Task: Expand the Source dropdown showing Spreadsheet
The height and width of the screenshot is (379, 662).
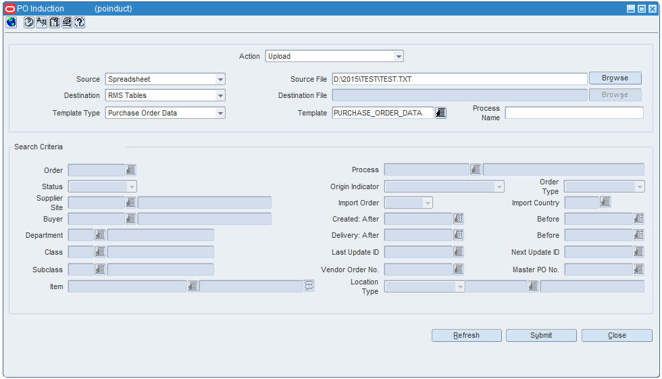Action: coord(220,79)
